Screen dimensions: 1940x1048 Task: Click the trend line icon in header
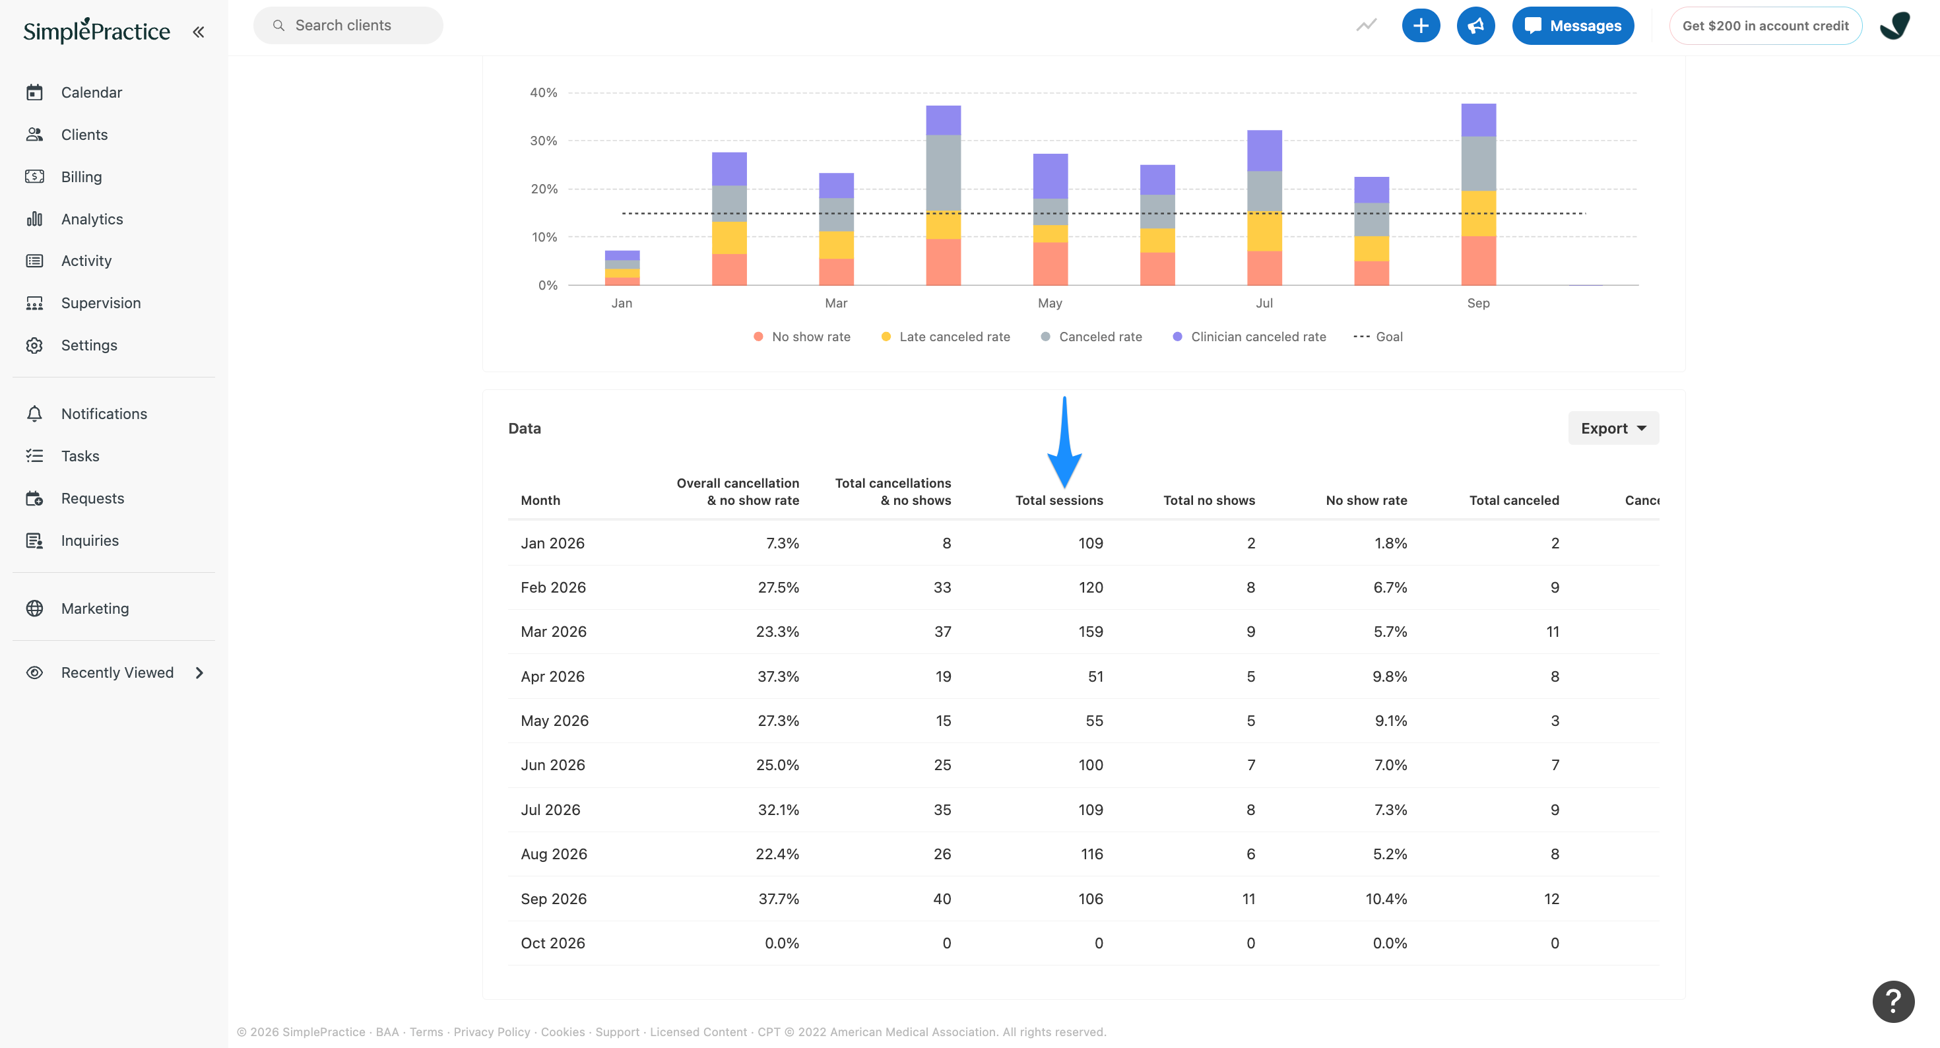pyautogui.click(x=1366, y=26)
